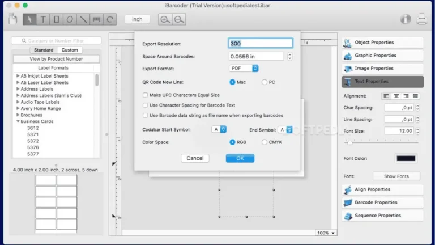The width and height of the screenshot is (435, 245).
Task: Click the printer icon
Action: (421, 19)
